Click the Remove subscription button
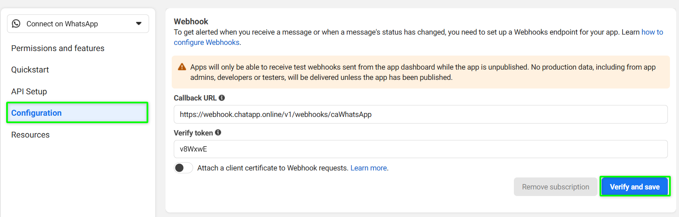 pos(555,187)
